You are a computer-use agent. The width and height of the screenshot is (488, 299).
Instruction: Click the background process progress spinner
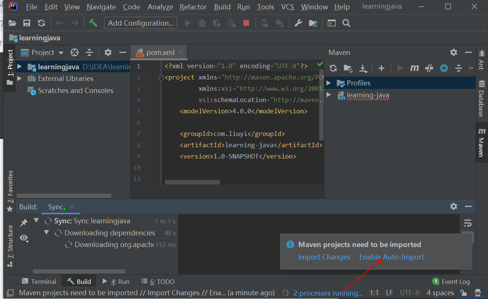[285, 293]
